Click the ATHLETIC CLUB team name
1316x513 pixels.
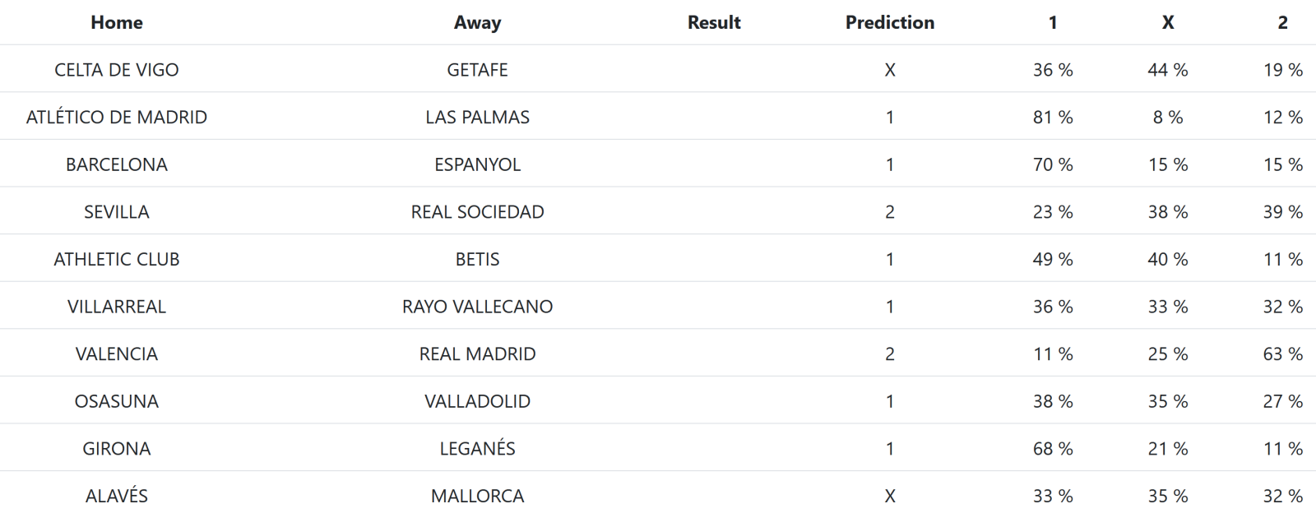pos(116,259)
